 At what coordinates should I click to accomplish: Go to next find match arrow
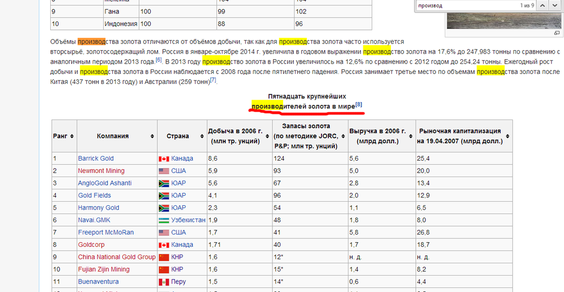[x=554, y=6]
